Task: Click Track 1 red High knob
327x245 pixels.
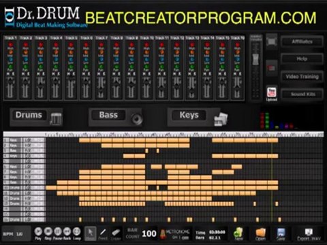Action: click(10, 44)
